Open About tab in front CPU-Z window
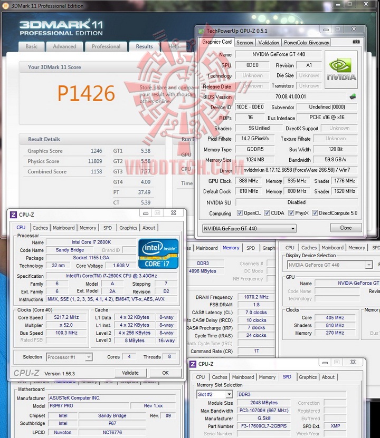This screenshot has width=380, height=438. click(x=149, y=228)
